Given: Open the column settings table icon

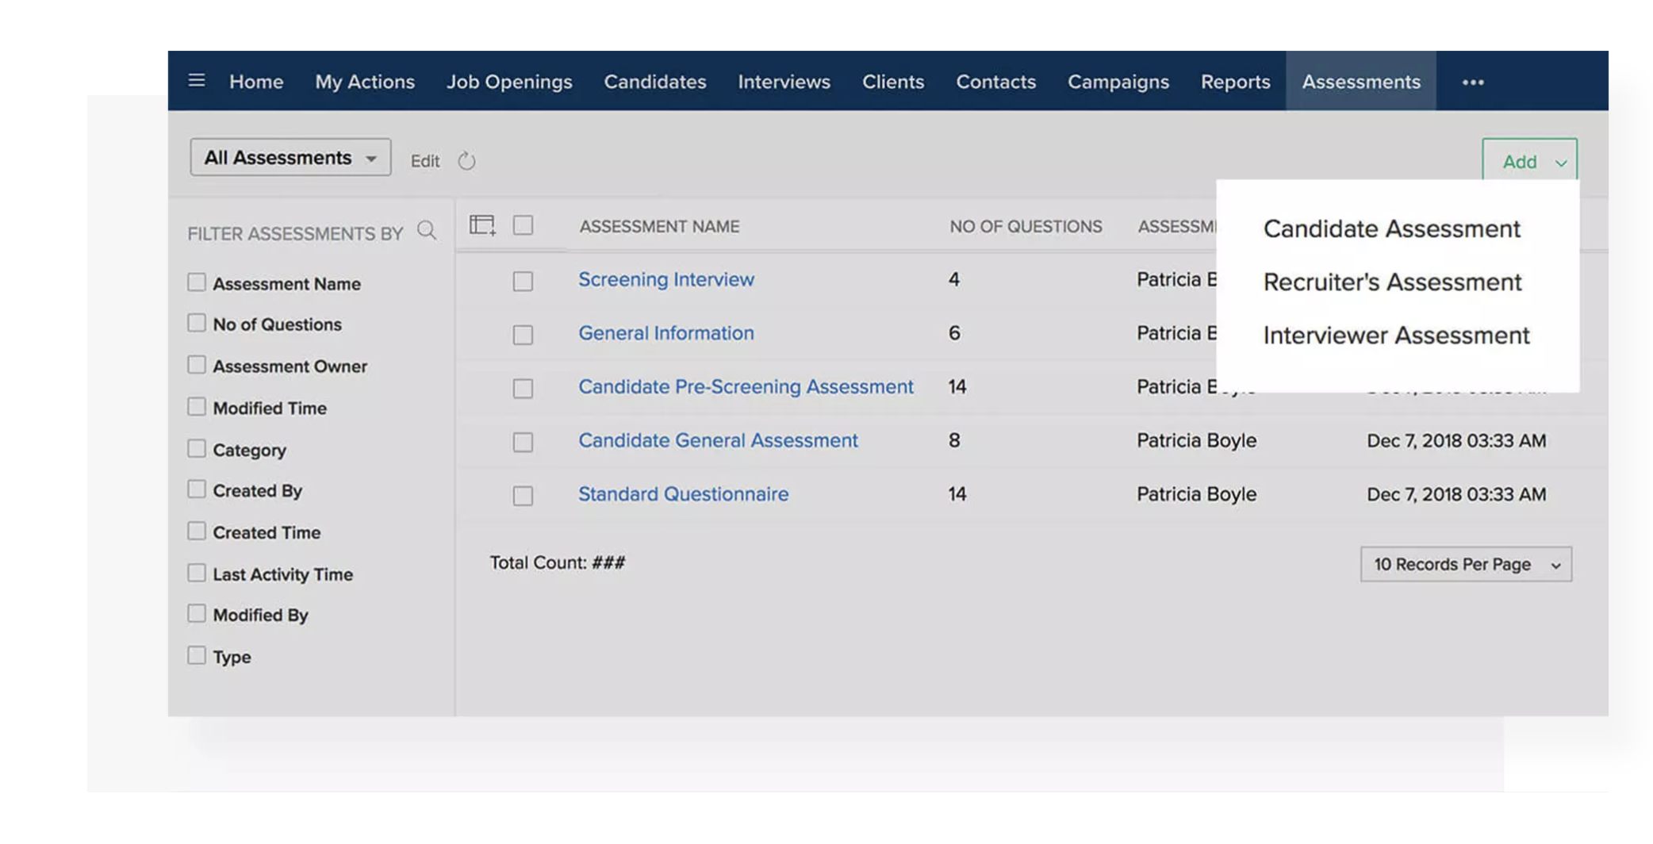Looking at the screenshot, I should [x=482, y=226].
